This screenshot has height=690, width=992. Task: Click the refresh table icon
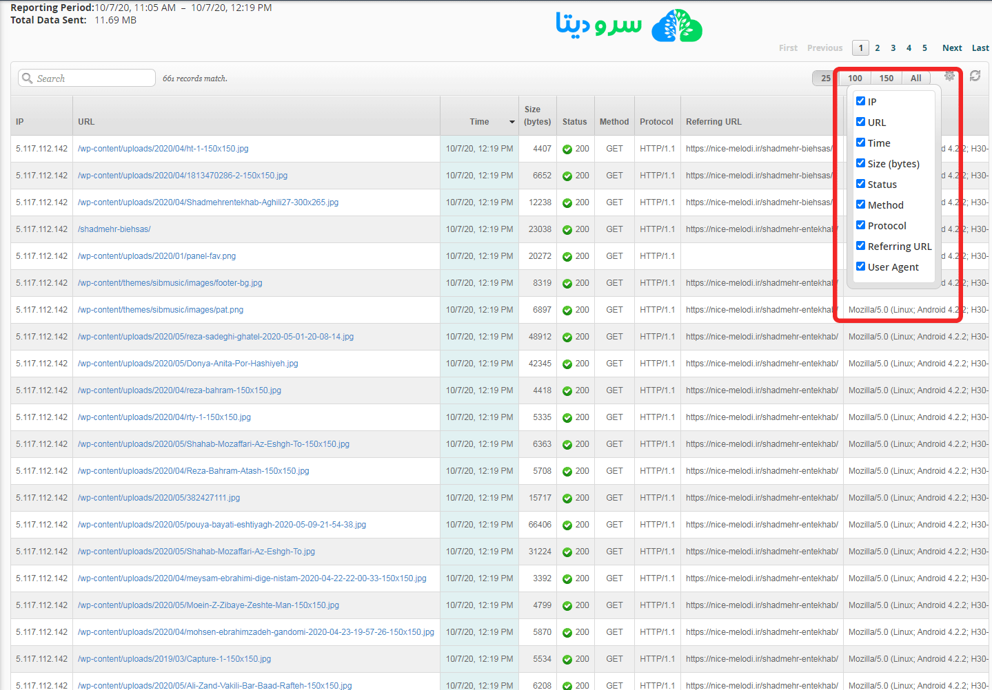pyautogui.click(x=975, y=76)
